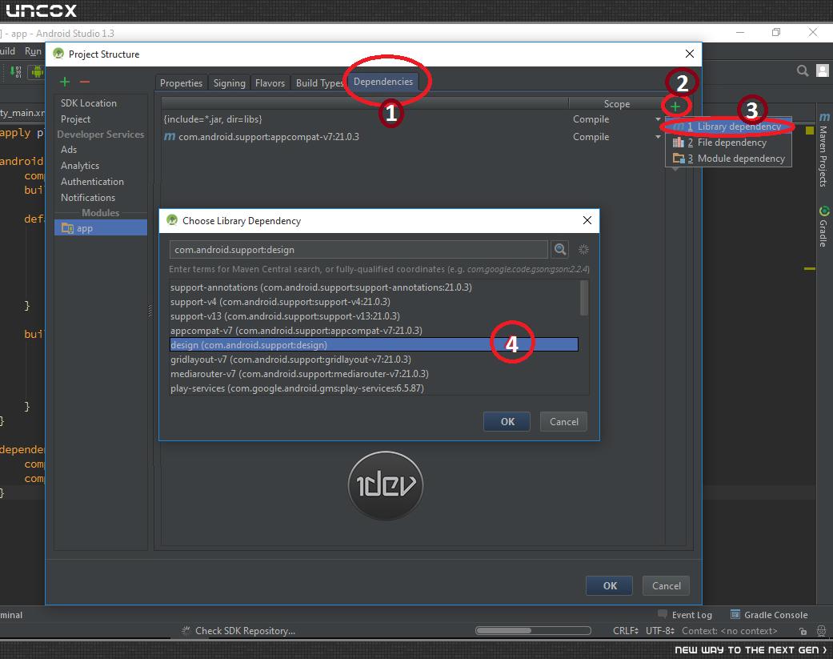Select the support-annotations library row

[374, 287]
